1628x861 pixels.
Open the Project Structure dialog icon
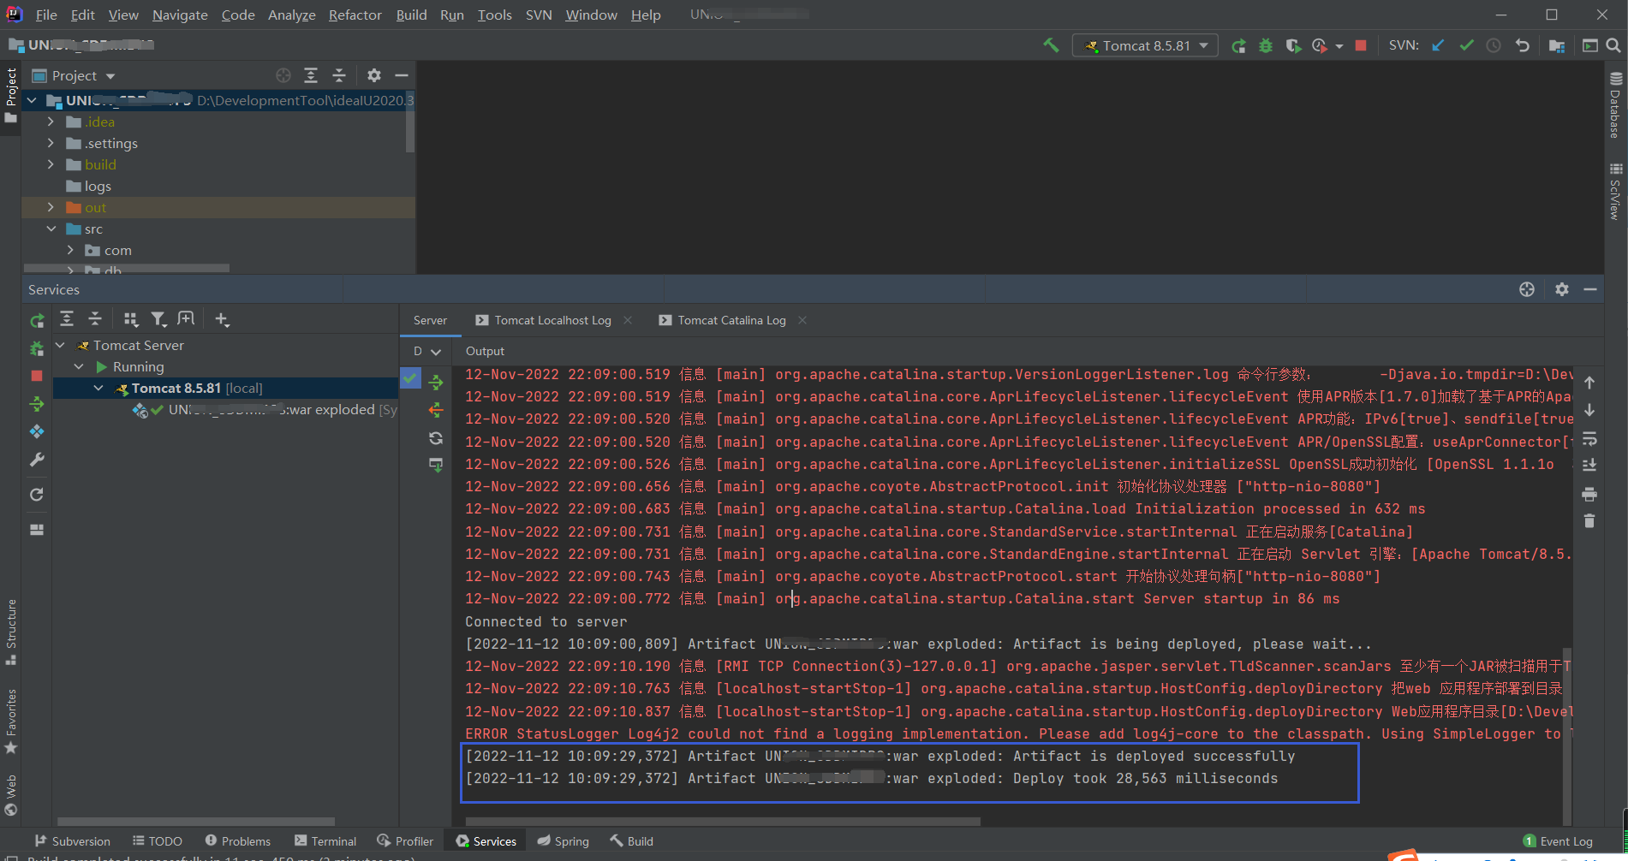click(x=1557, y=45)
